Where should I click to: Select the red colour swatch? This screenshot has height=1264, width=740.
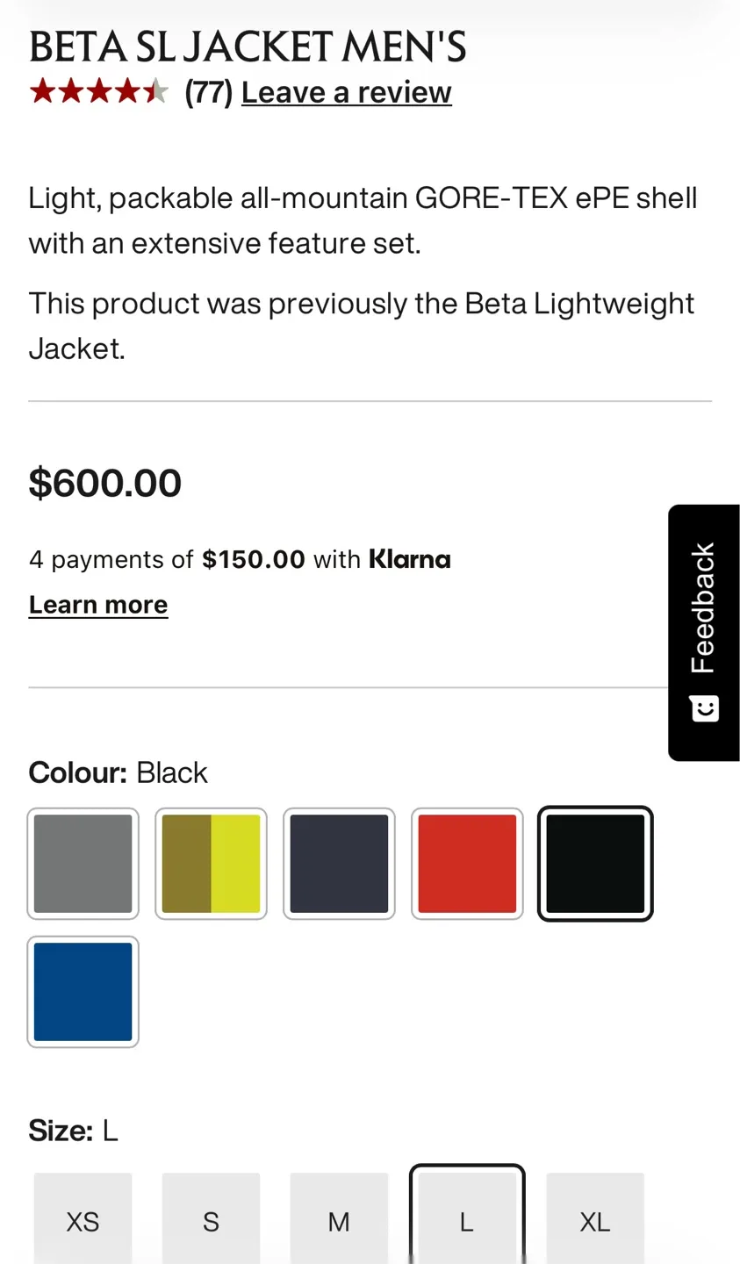tap(467, 863)
